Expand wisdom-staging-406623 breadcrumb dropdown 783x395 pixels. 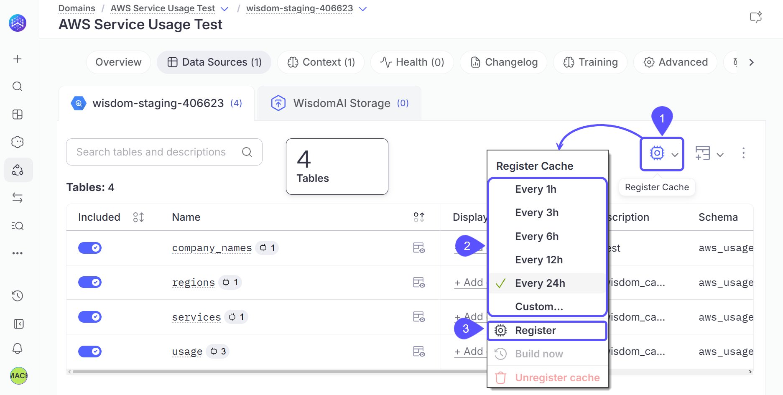pyautogui.click(x=363, y=9)
